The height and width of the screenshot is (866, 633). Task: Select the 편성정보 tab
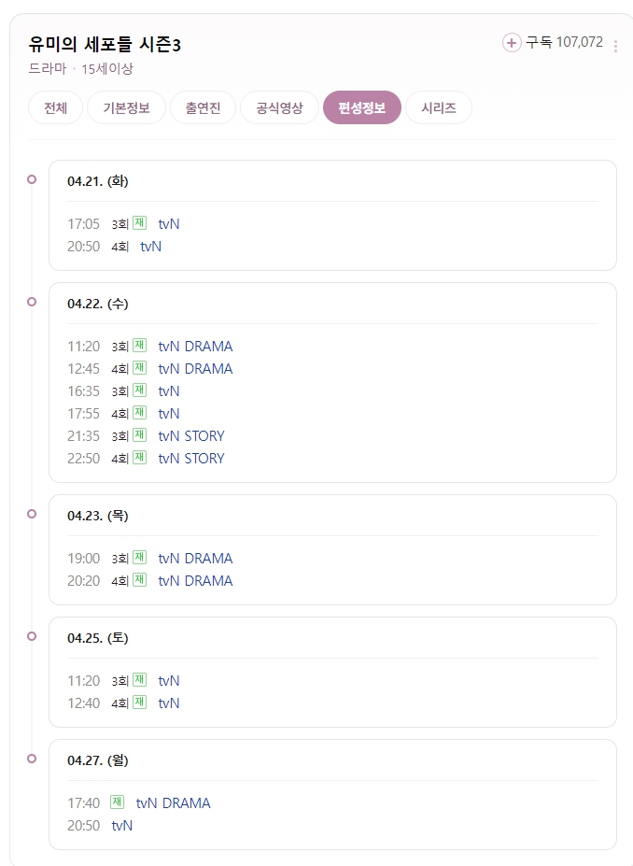coord(362,107)
